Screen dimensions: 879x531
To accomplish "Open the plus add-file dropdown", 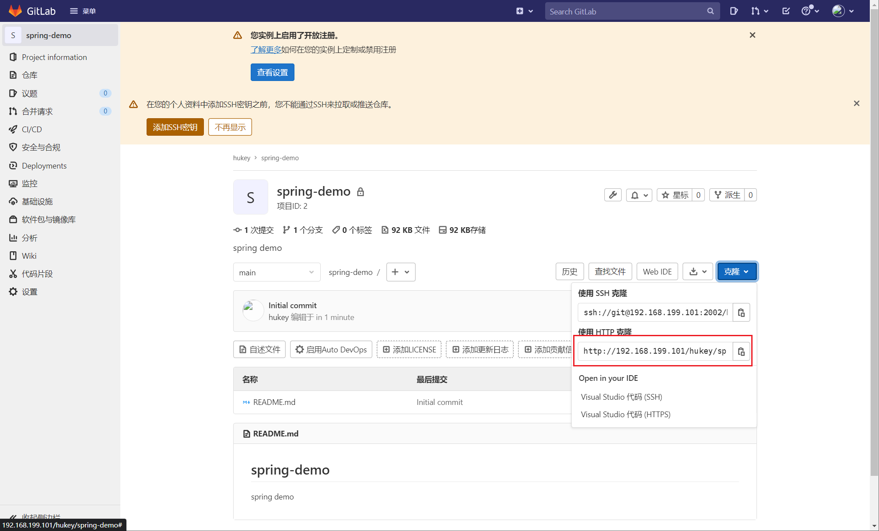I will [x=401, y=272].
